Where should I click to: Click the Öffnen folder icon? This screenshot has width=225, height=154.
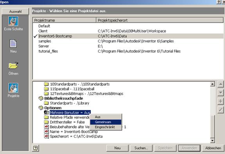pyautogui.click(x=13, y=65)
